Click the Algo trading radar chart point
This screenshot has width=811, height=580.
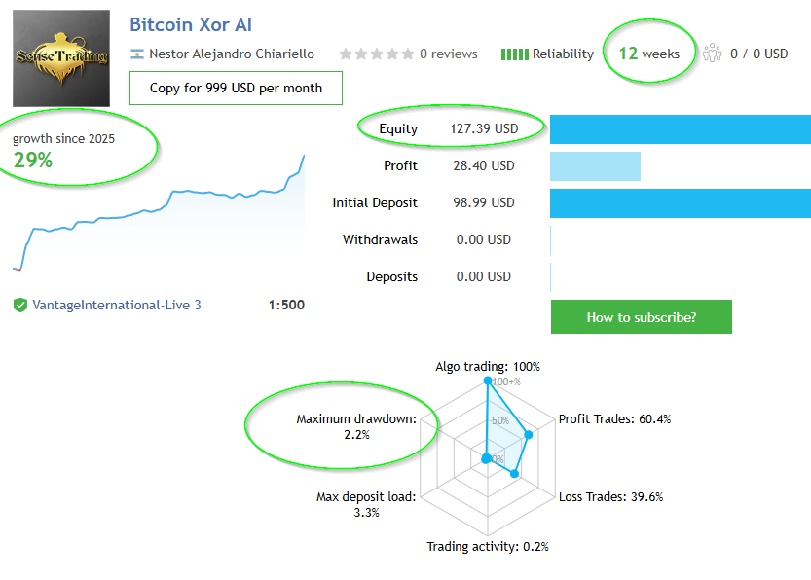487,381
